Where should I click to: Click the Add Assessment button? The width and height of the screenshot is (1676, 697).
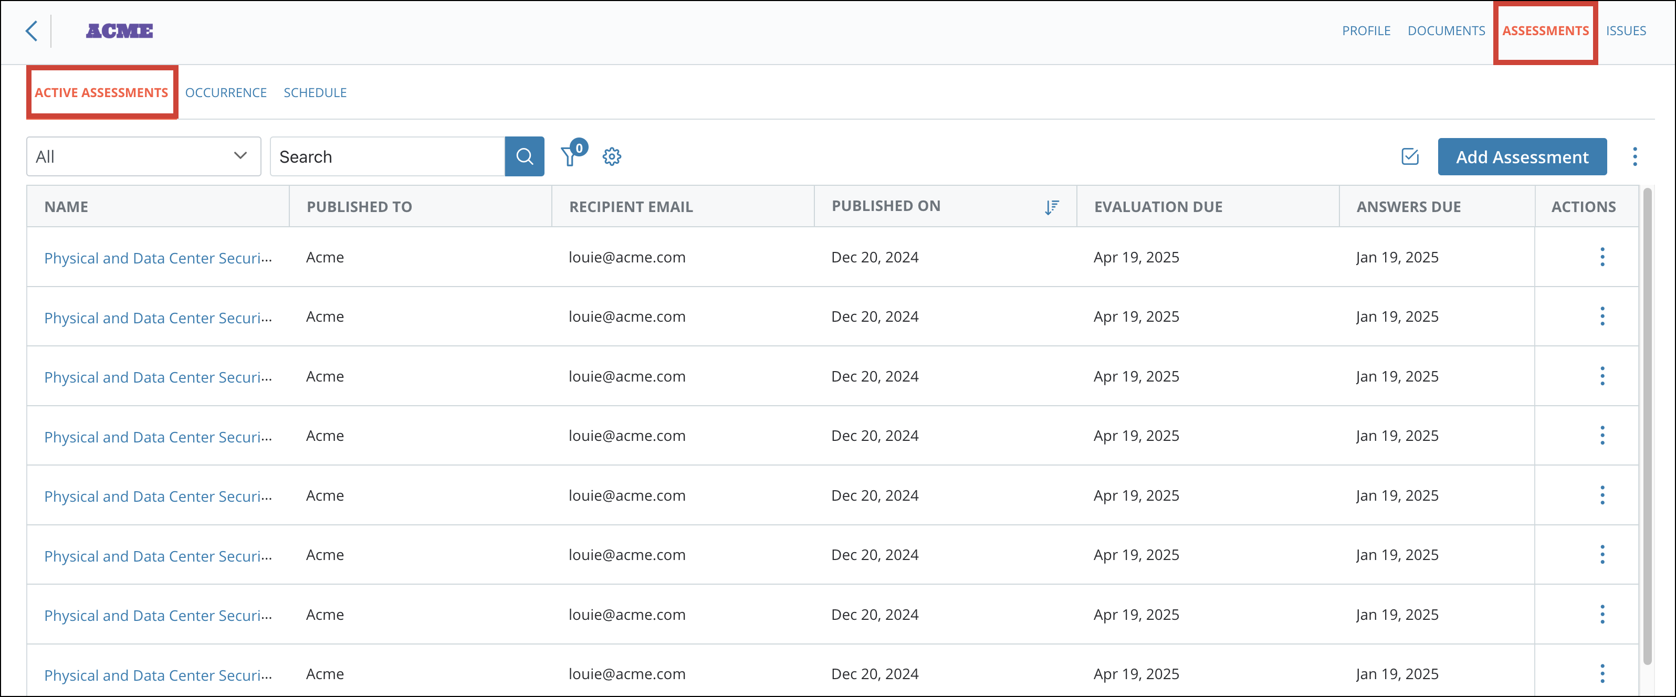click(1522, 157)
